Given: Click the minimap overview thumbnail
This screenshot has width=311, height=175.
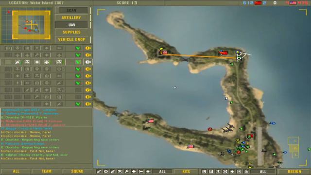Looking at the screenshot, I should 27,25.
